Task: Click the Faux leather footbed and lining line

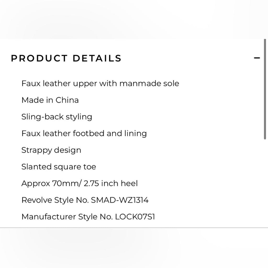Action: pos(84,133)
